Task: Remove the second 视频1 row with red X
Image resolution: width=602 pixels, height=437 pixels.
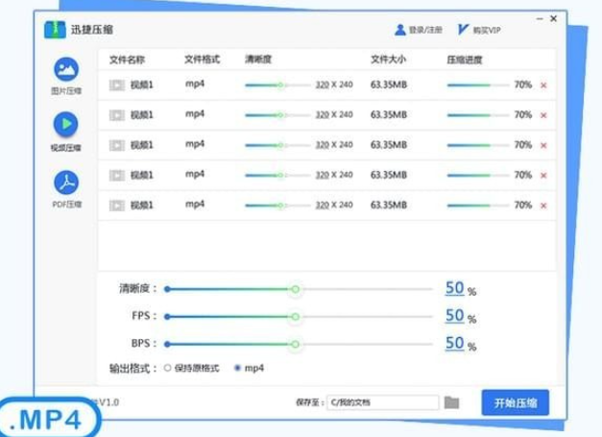Action: coord(543,115)
